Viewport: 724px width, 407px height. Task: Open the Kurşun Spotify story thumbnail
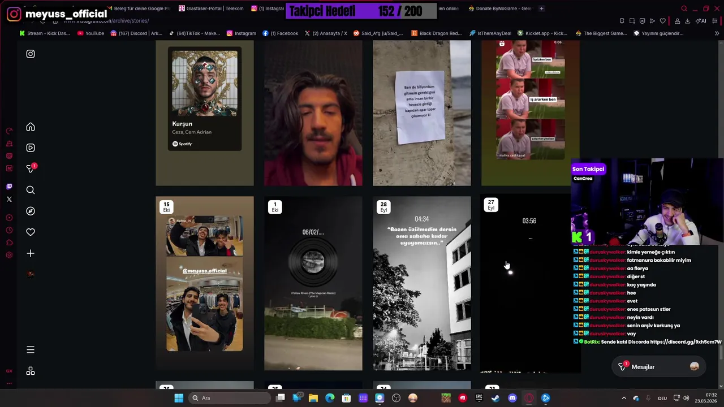[x=205, y=113]
